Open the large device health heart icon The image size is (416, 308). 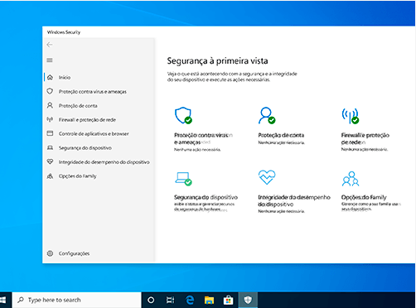[x=267, y=177]
